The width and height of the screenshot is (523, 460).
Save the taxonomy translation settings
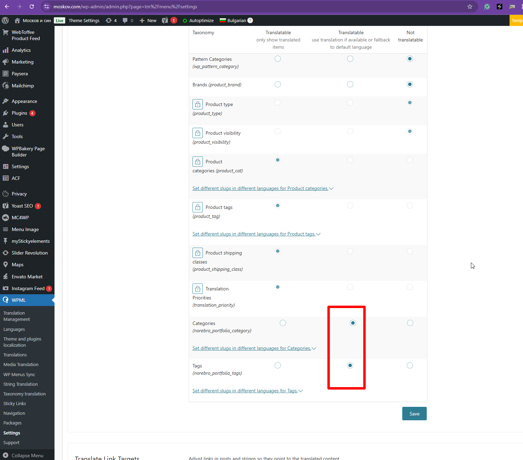pos(414,413)
